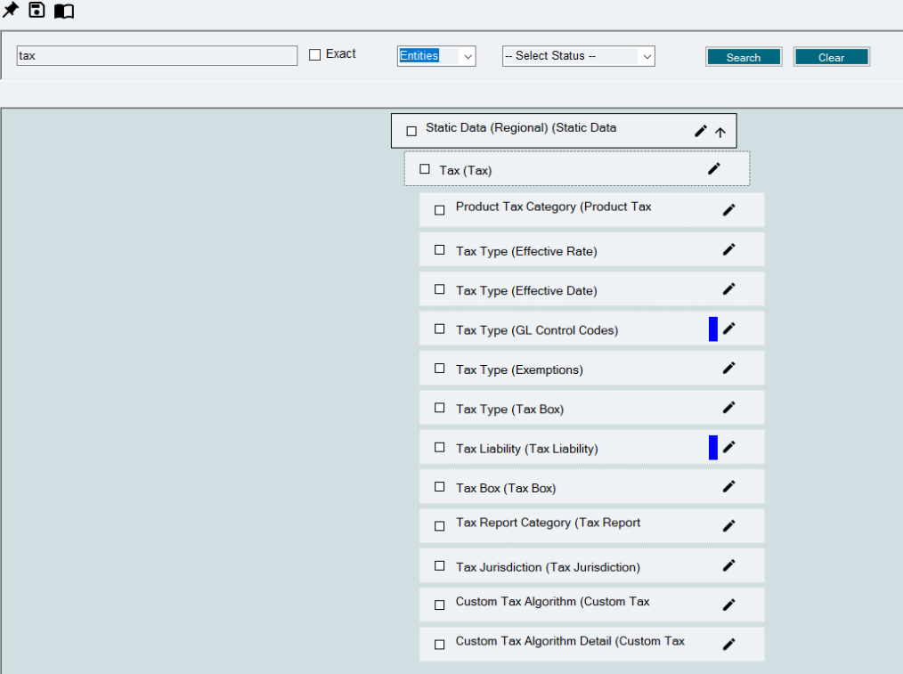The image size is (903, 674).
Task: Edit Product Tax Category pencil icon
Action: click(x=729, y=210)
